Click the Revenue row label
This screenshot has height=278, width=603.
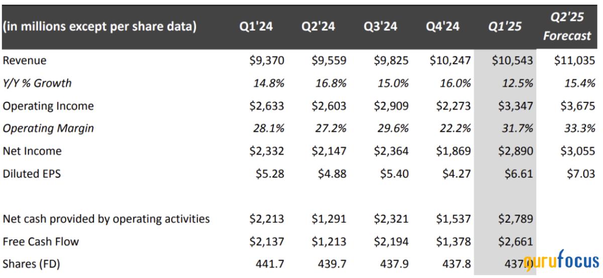24,61
